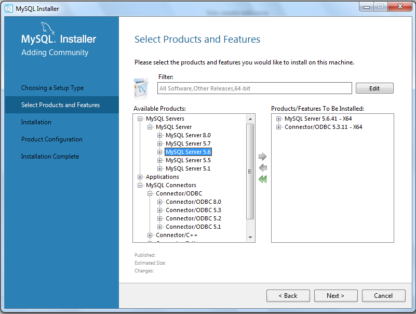Select Connector/ODBC 5.3.11 - X64 to be installed
The height and width of the screenshot is (314, 416).
click(x=324, y=127)
